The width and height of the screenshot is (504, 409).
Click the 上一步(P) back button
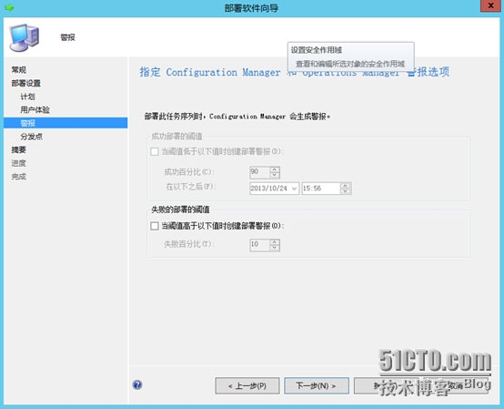[x=247, y=385]
